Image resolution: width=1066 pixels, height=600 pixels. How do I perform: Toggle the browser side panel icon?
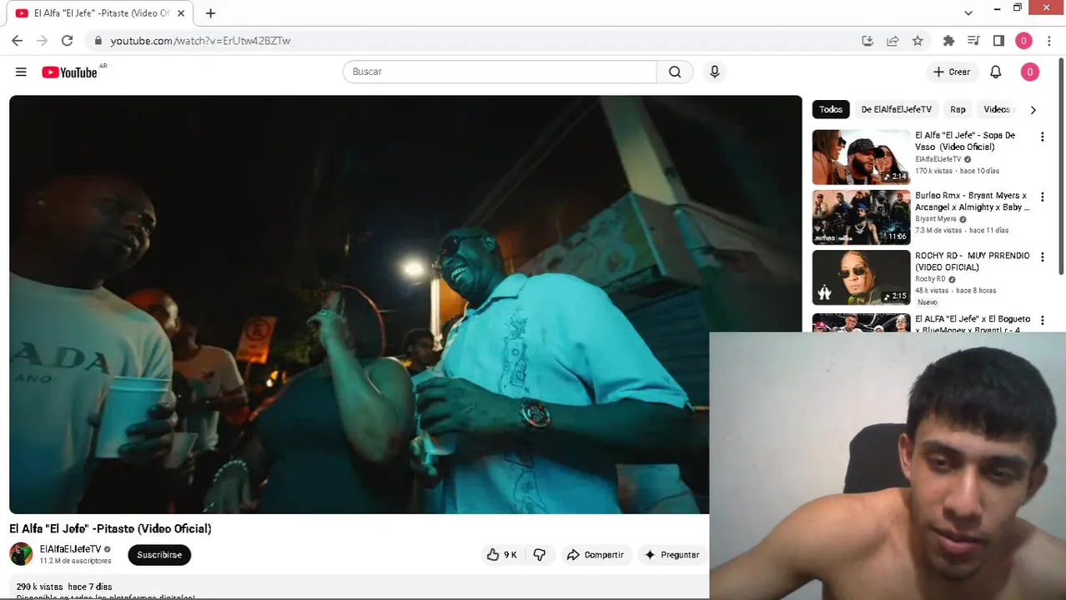(998, 40)
